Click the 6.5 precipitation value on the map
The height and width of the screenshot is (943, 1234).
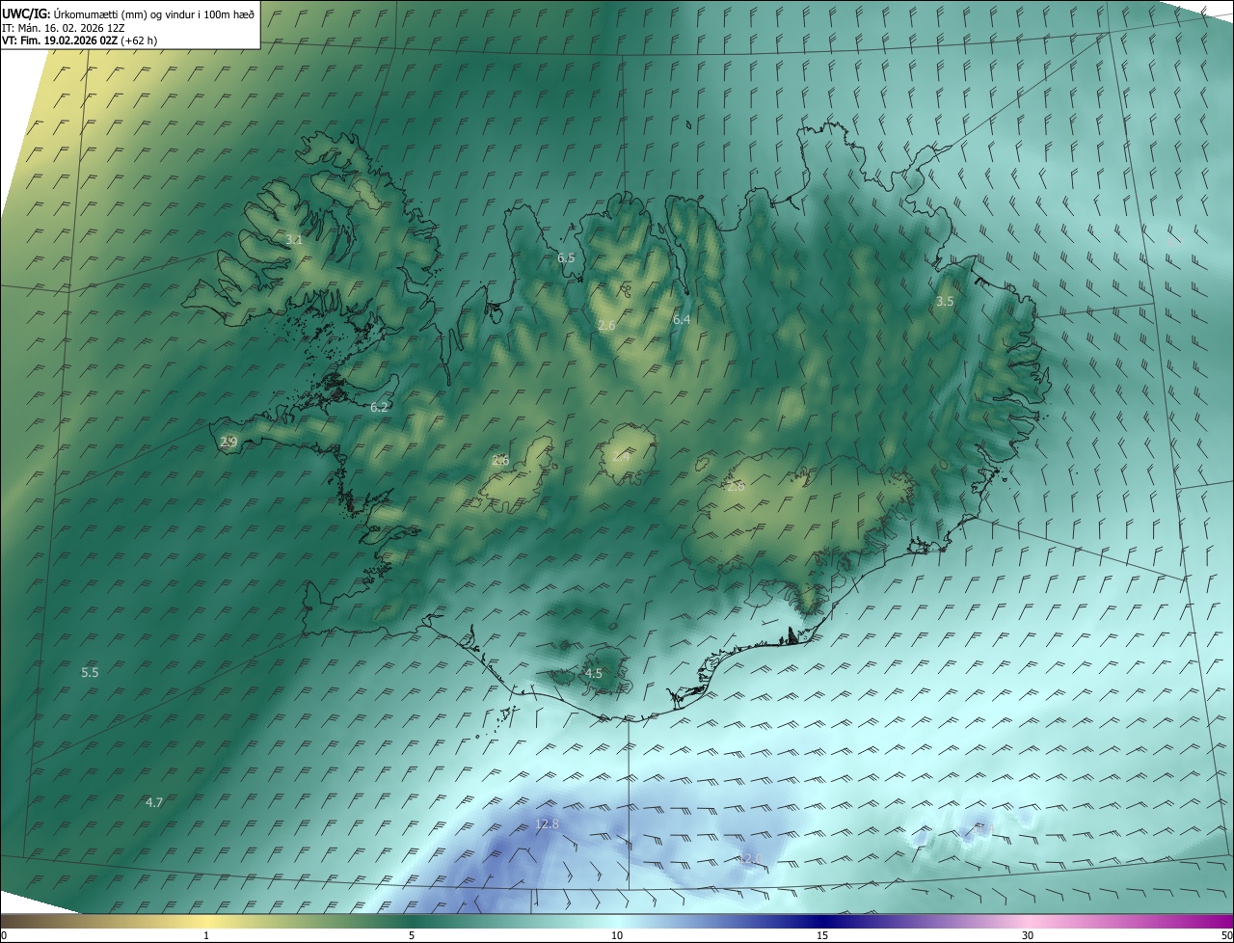(566, 258)
